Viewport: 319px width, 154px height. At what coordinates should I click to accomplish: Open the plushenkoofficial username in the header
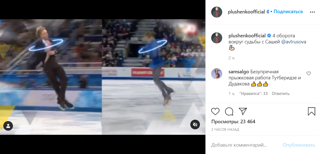pyautogui.click(x=246, y=12)
